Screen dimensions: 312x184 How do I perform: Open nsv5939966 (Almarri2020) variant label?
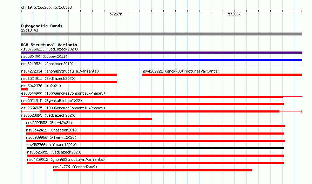(51, 137)
